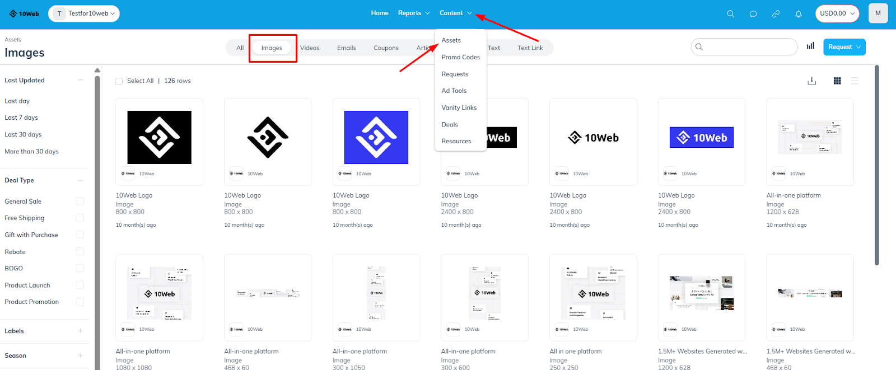Open the chat messages icon
Screen dimensions: 896x370
coord(753,13)
